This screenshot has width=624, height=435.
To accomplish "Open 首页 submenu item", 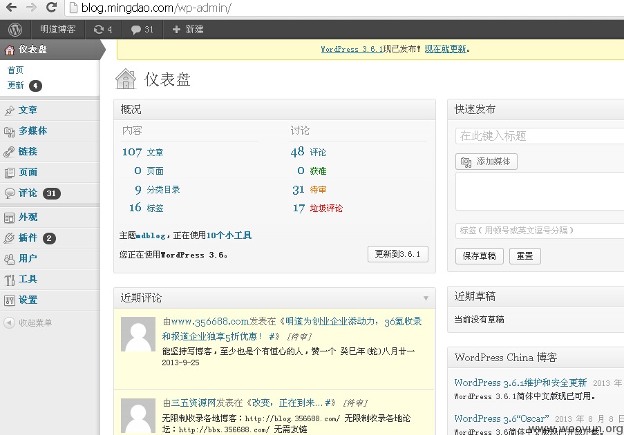I will coord(15,70).
